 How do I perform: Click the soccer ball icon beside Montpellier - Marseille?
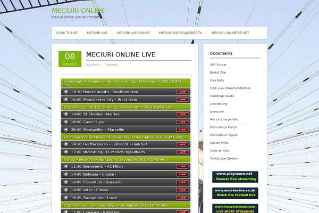click(x=66, y=129)
